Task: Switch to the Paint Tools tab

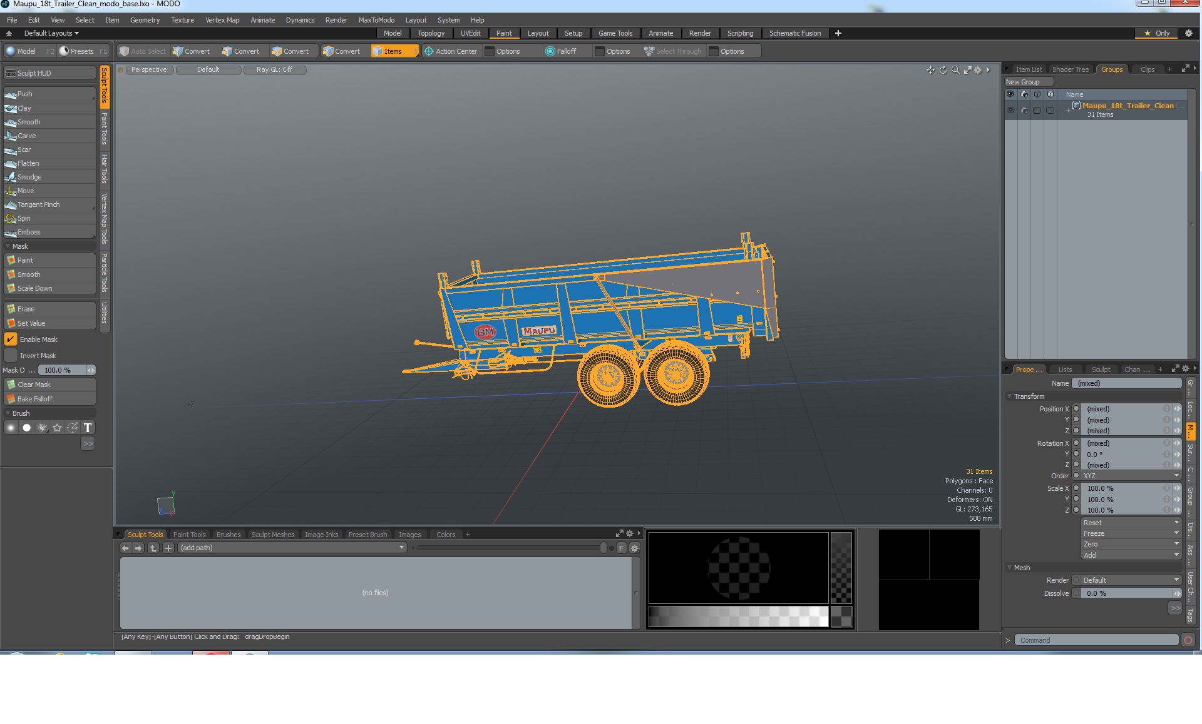Action: coord(189,535)
